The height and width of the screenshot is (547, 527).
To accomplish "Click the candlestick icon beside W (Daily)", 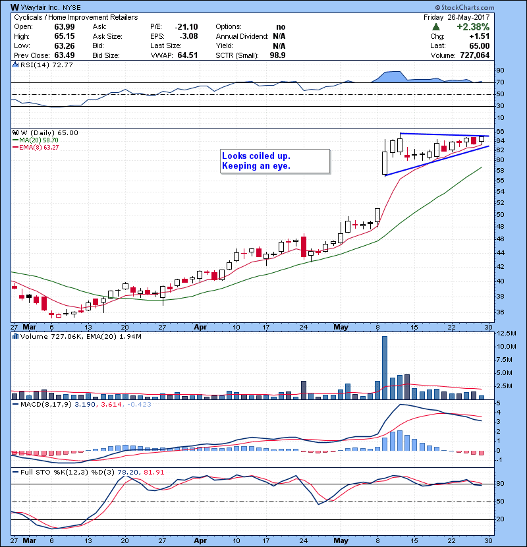I will click(x=16, y=132).
